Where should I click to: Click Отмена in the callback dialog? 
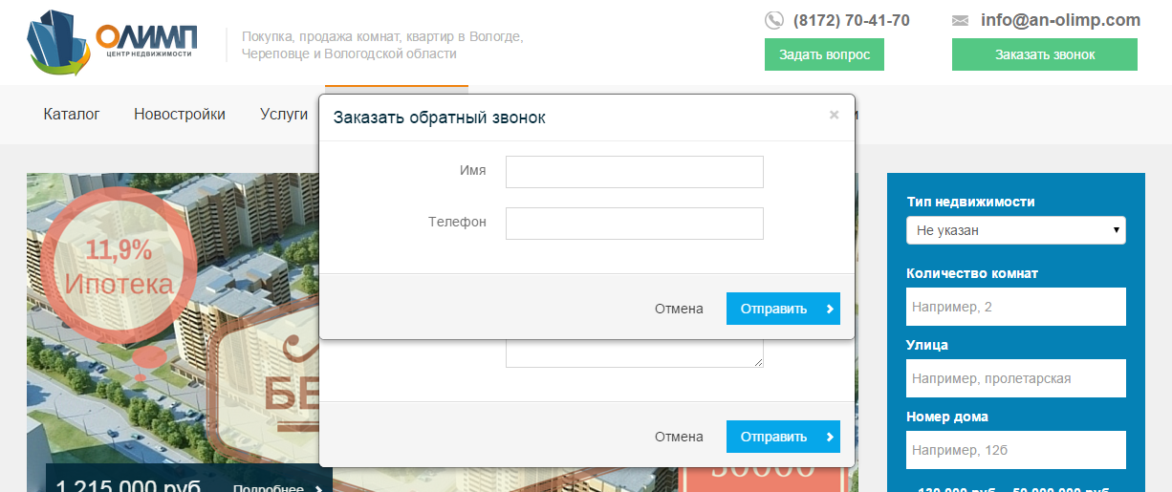pyautogui.click(x=679, y=309)
